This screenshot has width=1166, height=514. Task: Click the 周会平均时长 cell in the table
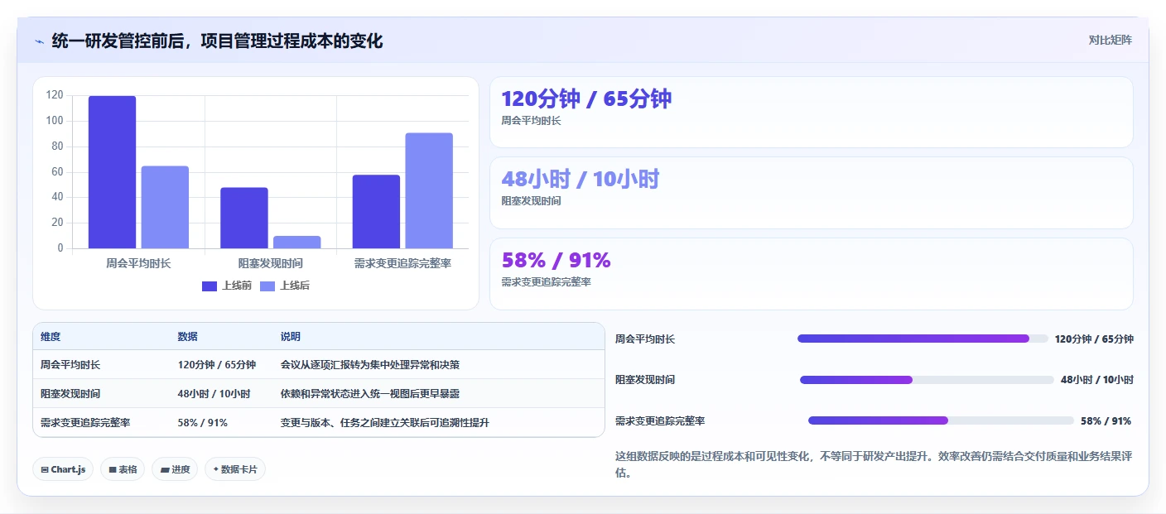click(70, 364)
